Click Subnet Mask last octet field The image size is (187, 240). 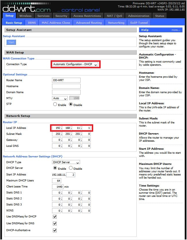(86, 134)
